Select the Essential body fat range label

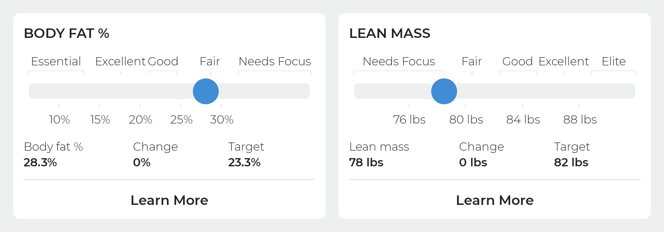pos(56,61)
